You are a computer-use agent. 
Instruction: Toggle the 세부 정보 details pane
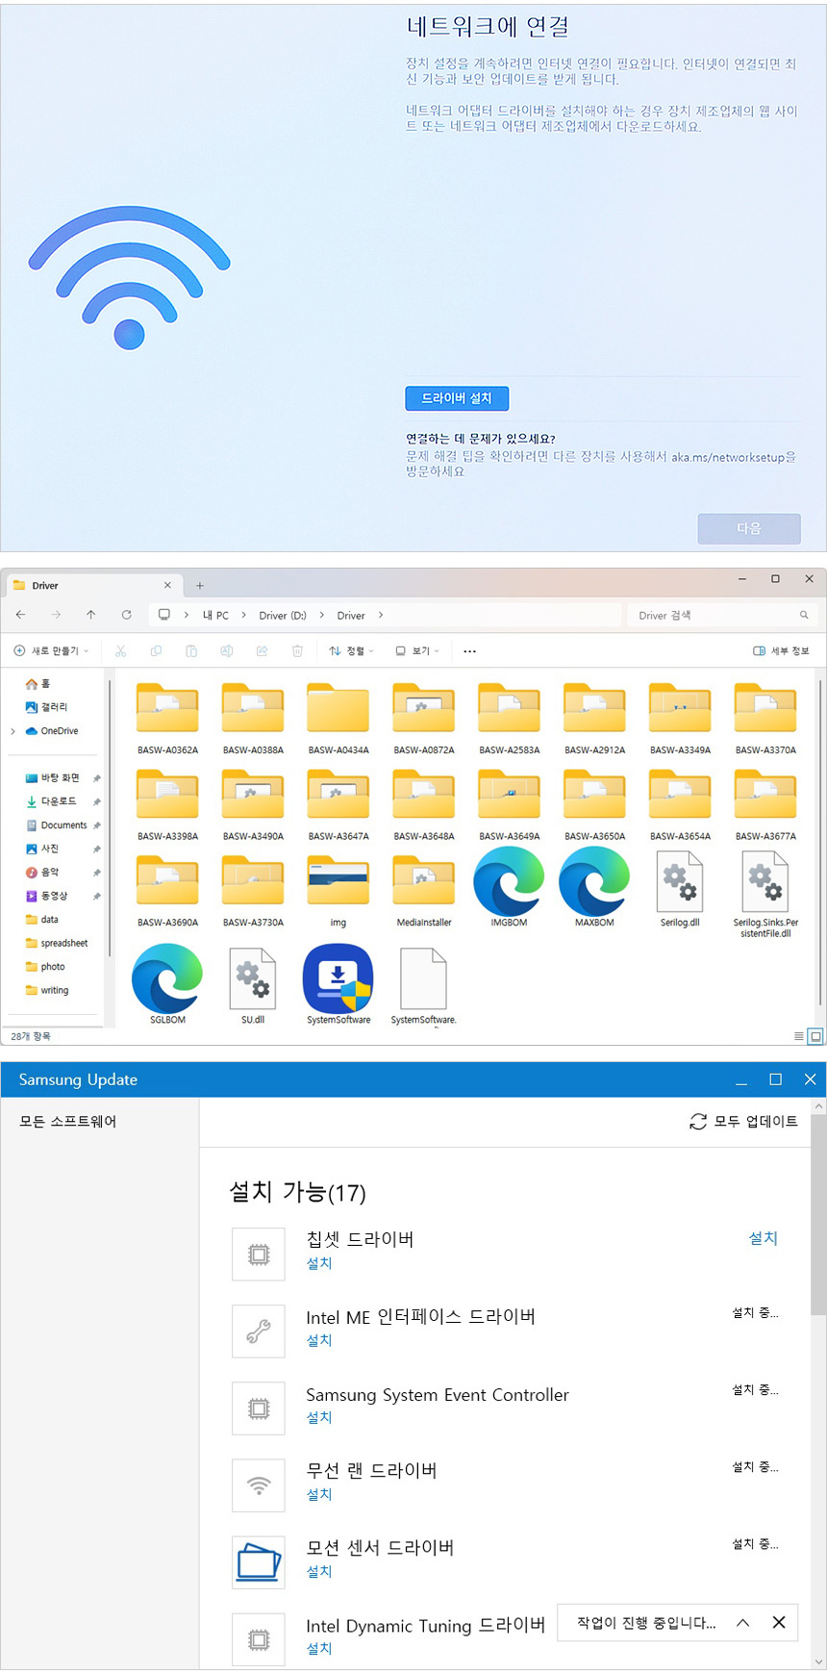click(x=781, y=651)
